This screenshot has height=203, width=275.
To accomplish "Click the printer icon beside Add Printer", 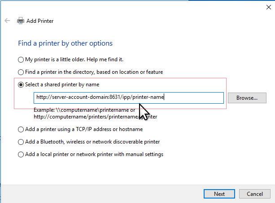I will 21,21.
